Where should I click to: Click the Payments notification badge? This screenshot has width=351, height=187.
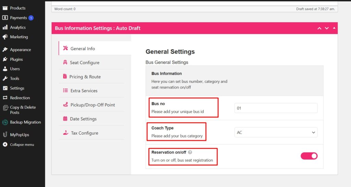point(31,18)
